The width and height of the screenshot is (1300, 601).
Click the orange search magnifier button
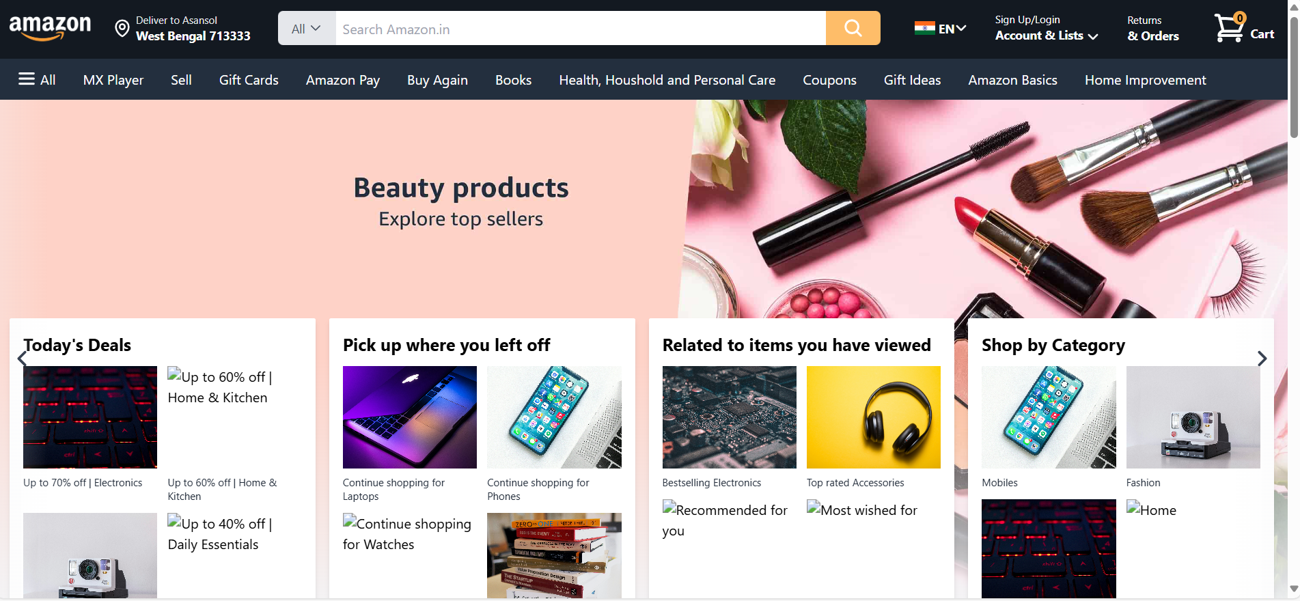[x=853, y=28]
